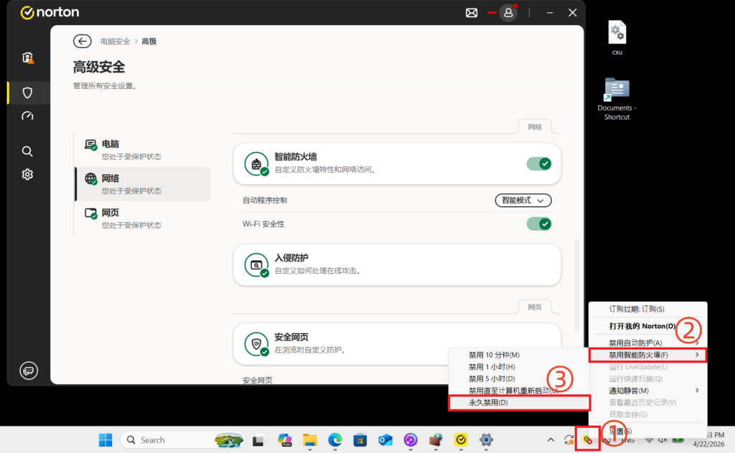Click the Windows taskbar Search box

point(184,440)
